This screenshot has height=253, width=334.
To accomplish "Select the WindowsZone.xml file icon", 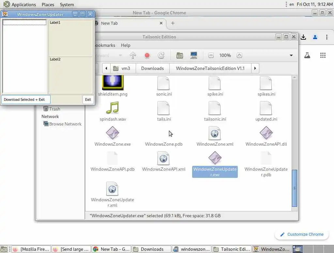I will [215, 133].
